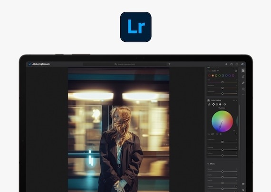Click the Hue slider handle
Image resolution: width=271 pixels, height=192 pixels.
click(223, 82)
